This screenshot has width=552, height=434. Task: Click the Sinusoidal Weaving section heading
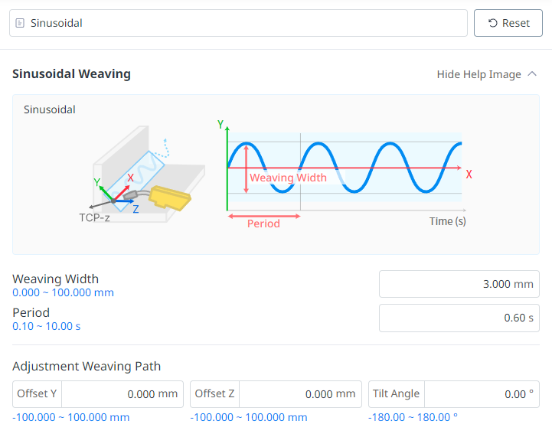[71, 74]
